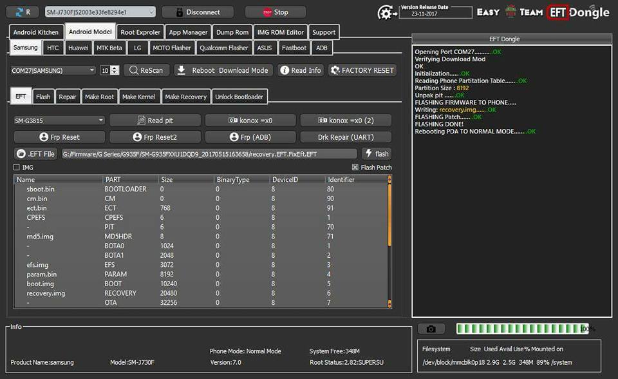Open the SM-G3815 model dropdown
Screen dimensions: 618x379
pyautogui.click(x=59, y=121)
